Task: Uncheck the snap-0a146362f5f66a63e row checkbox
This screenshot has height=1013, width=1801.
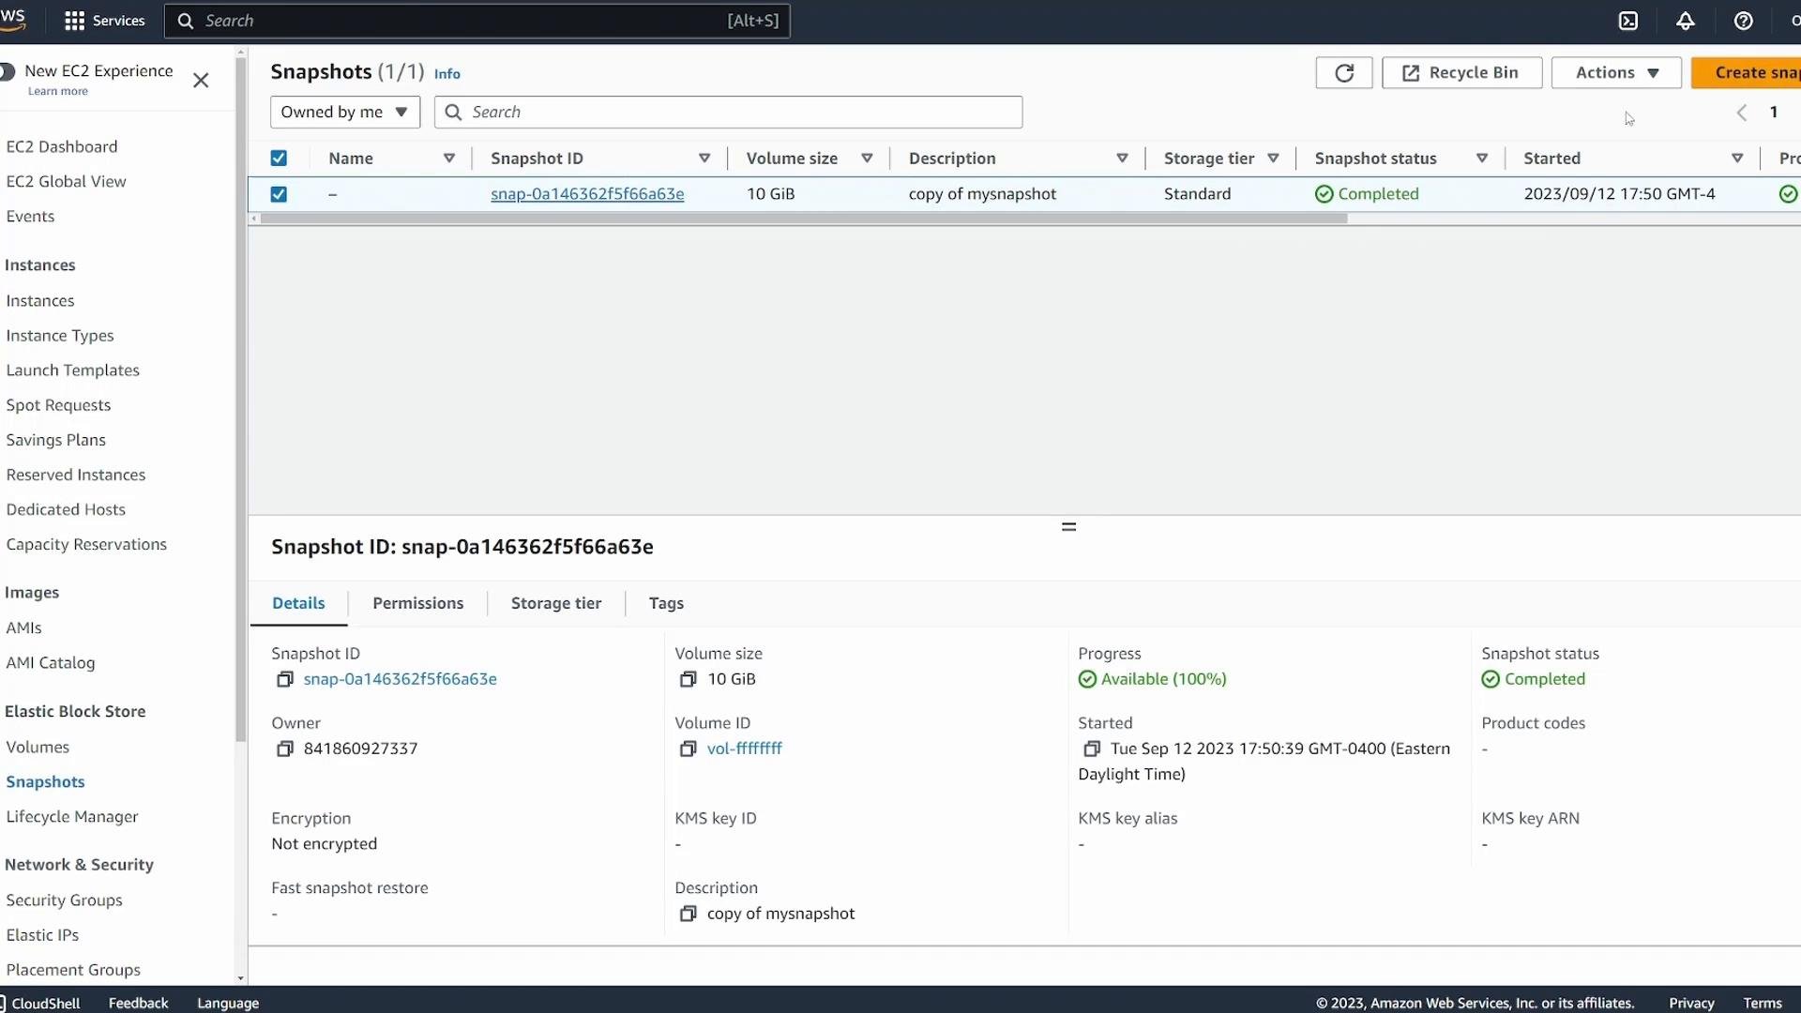Action: coord(279,194)
